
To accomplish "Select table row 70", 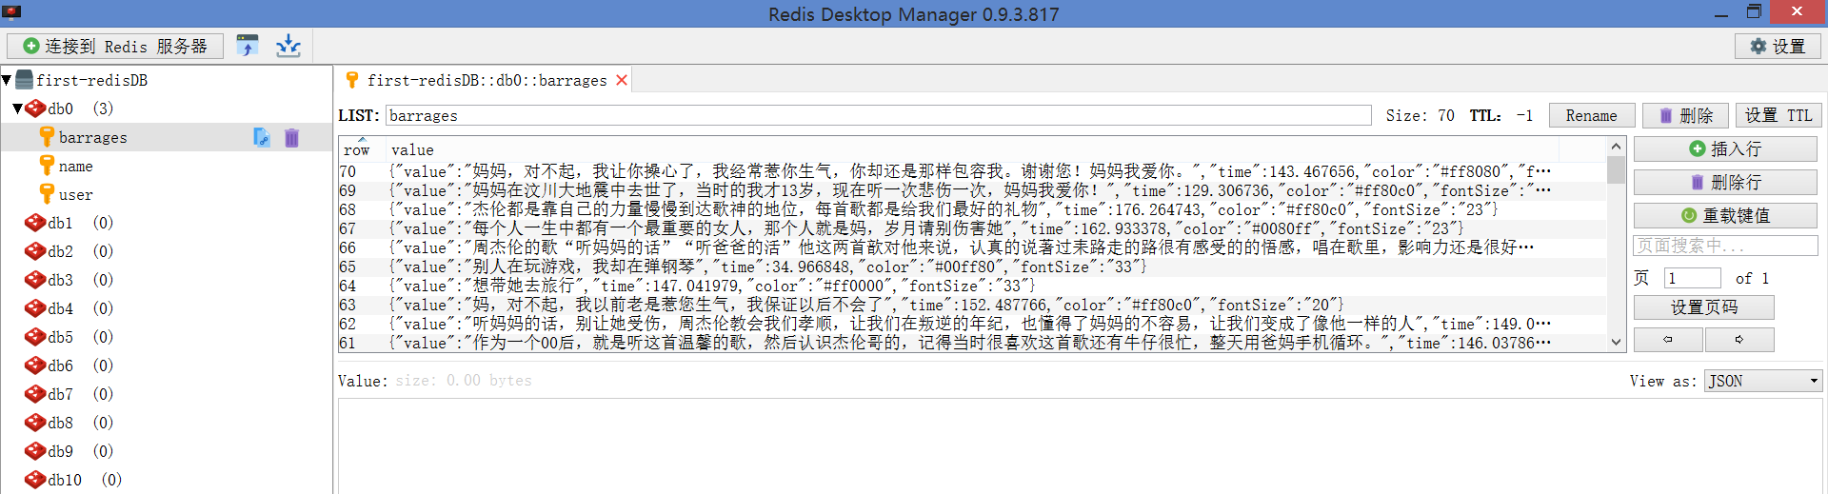I will coord(972,171).
